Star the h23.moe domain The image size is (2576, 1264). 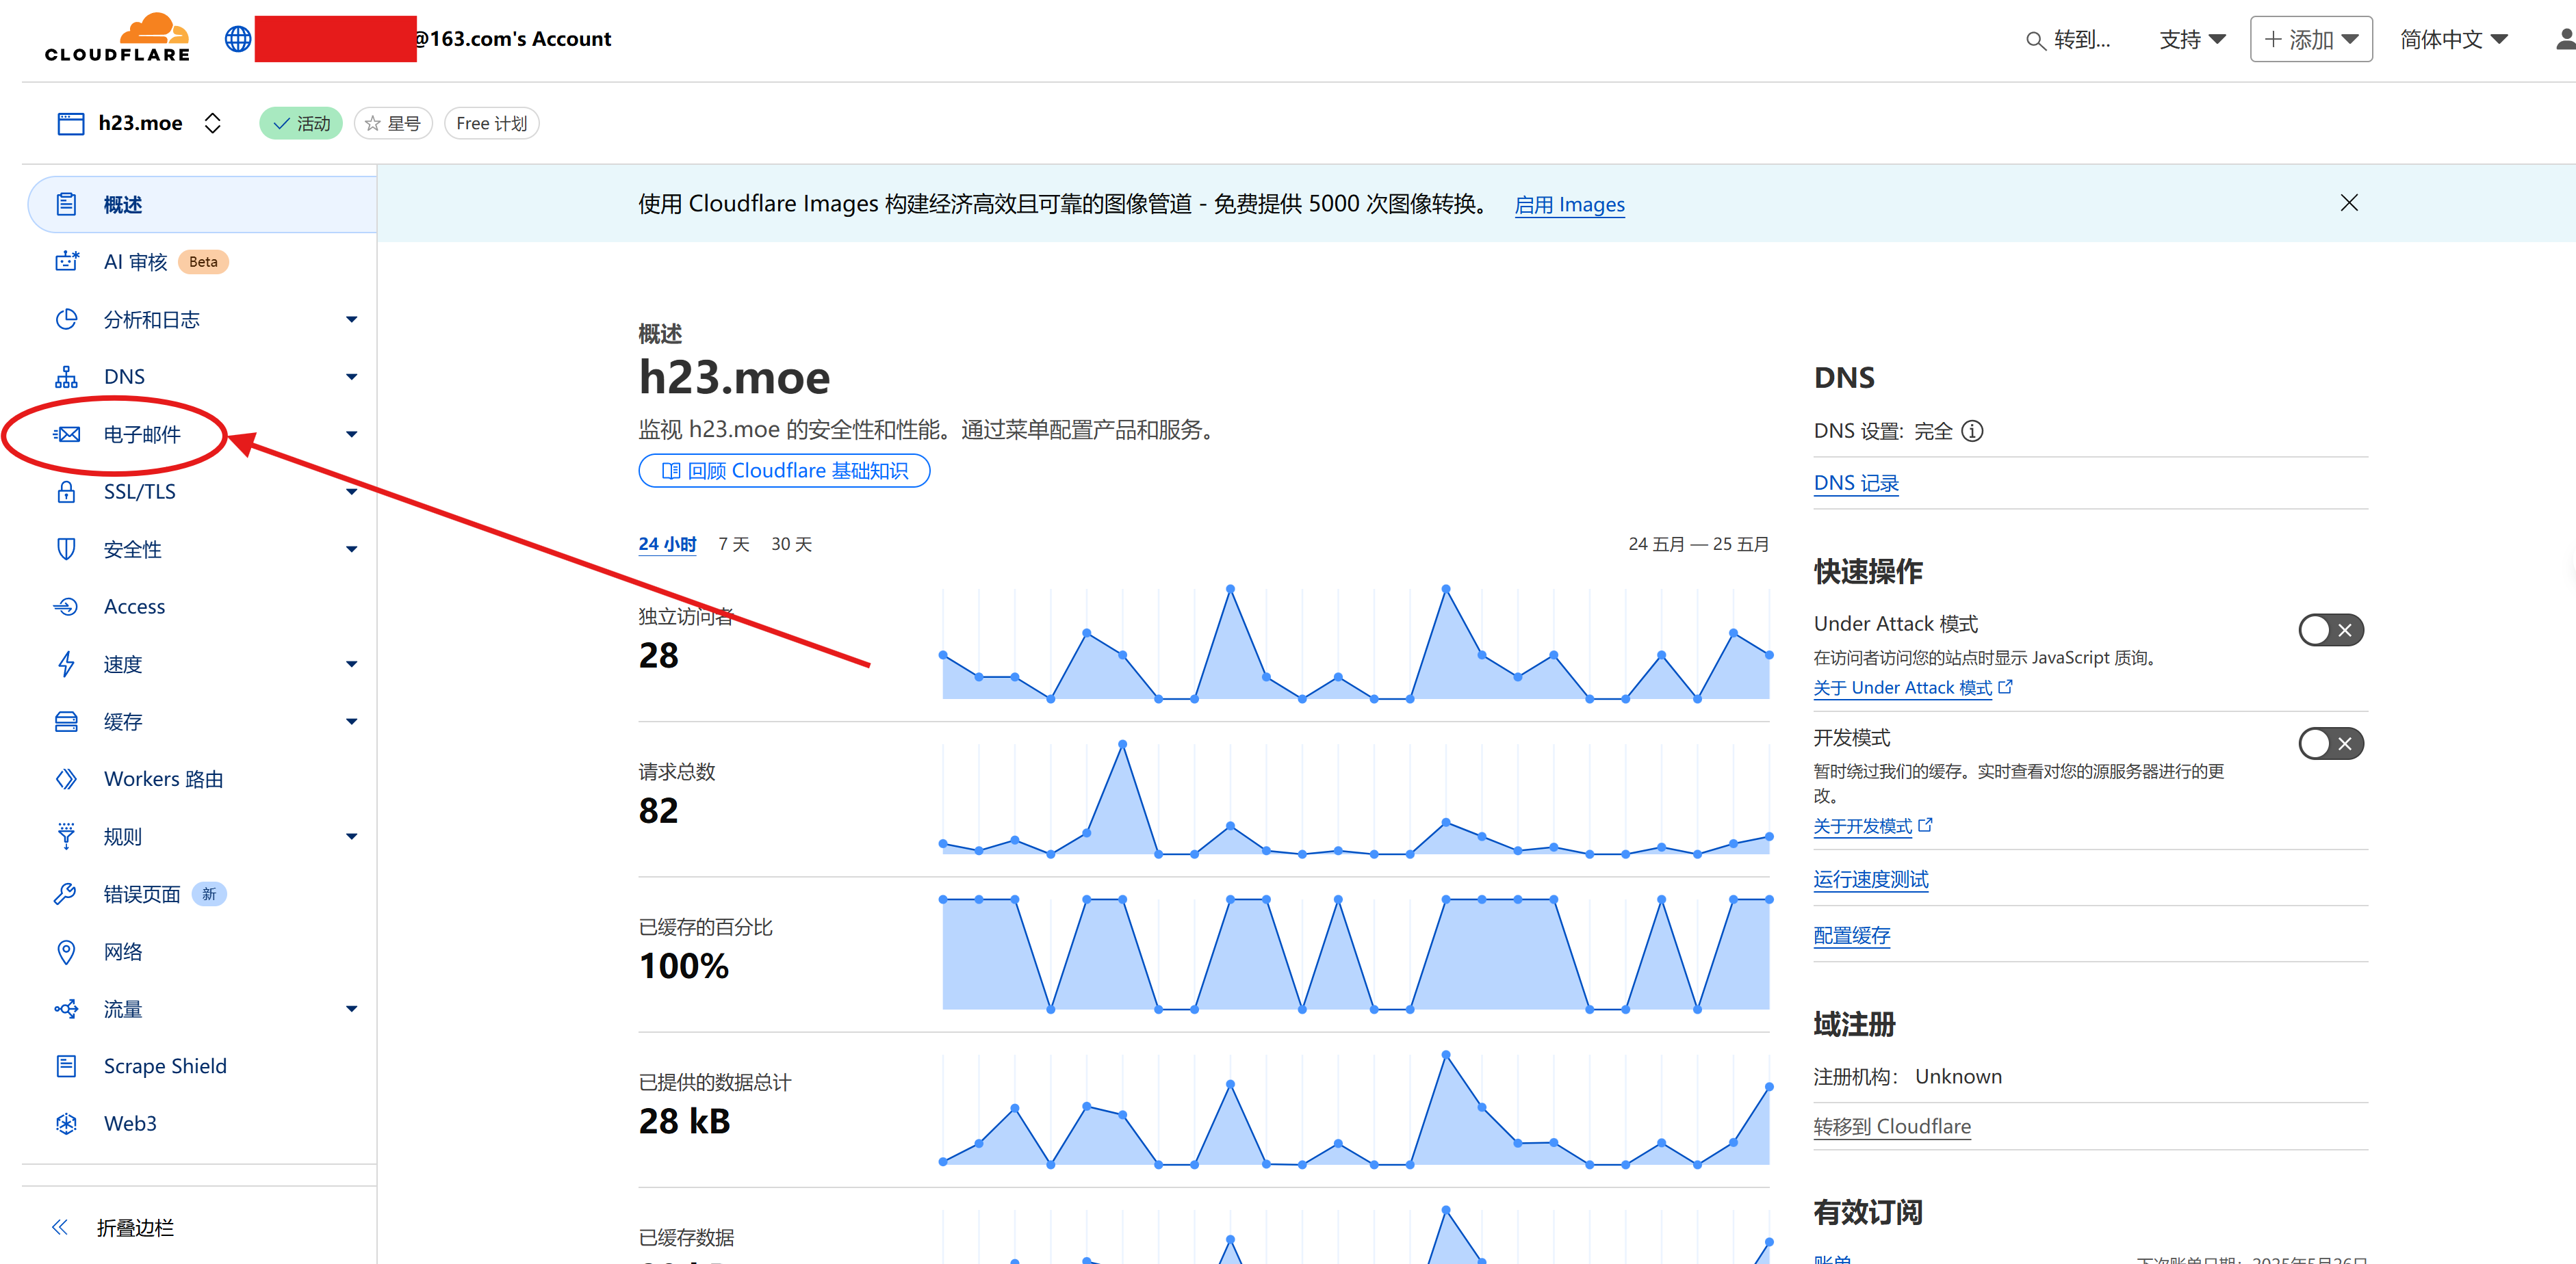(x=393, y=124)
